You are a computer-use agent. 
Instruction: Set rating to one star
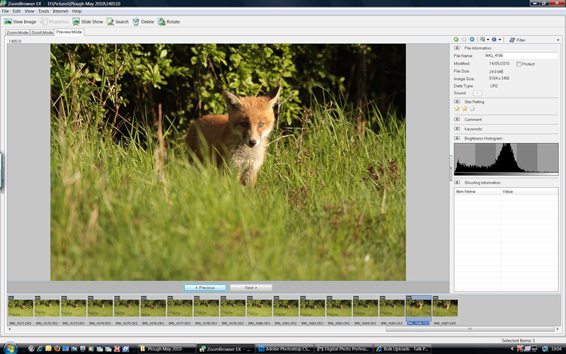tap(457, 109)
